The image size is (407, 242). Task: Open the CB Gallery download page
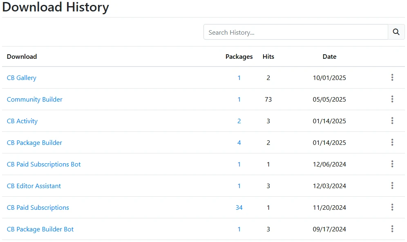click(21, 78)
